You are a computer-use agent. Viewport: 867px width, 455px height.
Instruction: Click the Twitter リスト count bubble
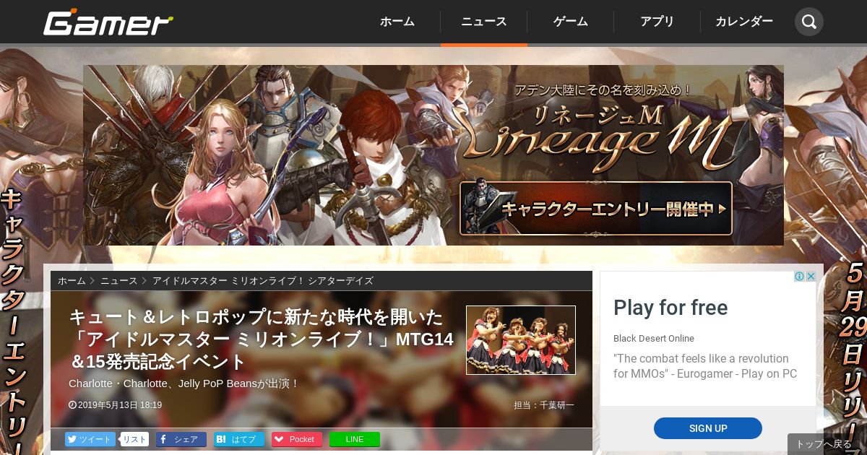[134, 439]
